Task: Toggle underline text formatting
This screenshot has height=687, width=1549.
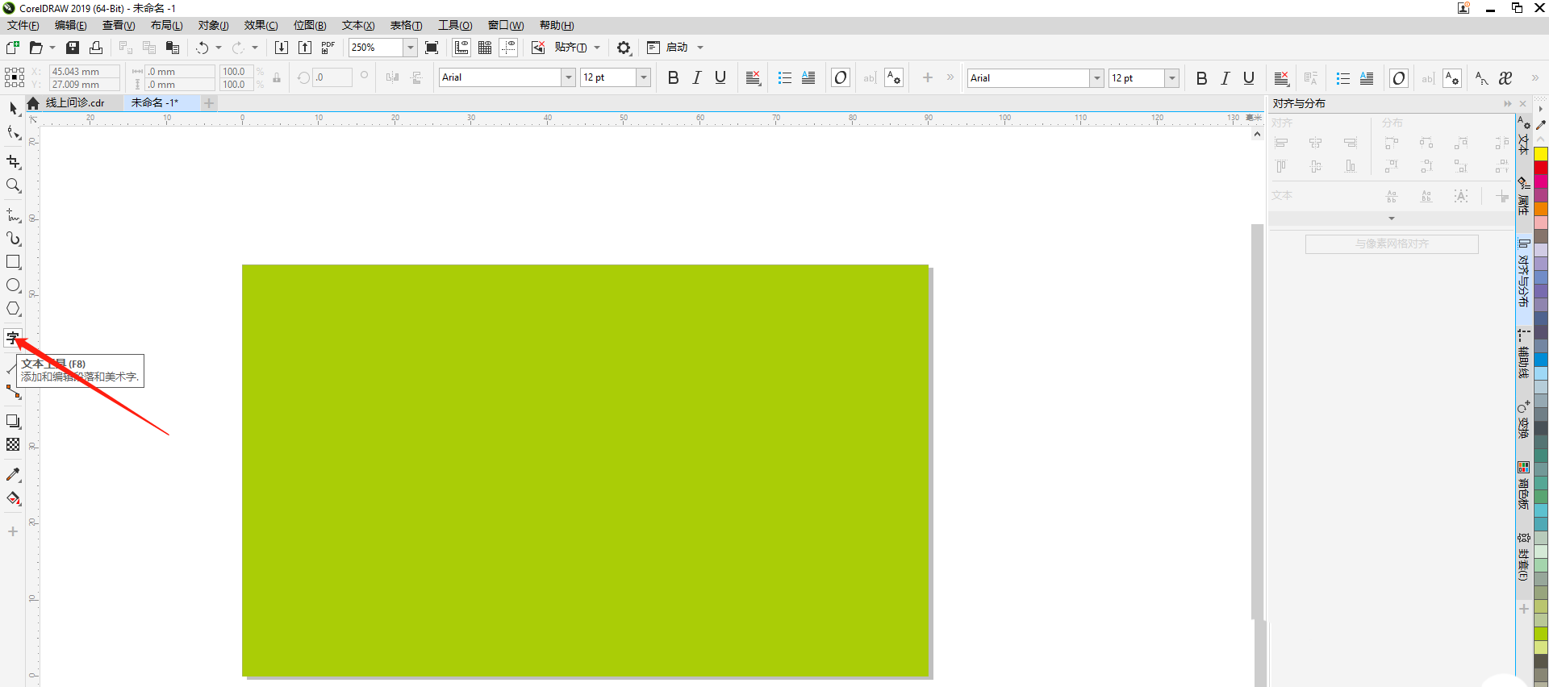Action: click(x=720, y=77)
